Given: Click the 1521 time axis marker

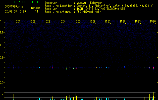Looking at the screenshot, I should 17,21.
